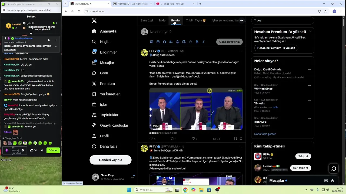Open emoji picker in Kick chat input
The height and width of the screenshot is (194, 346).
23,150
